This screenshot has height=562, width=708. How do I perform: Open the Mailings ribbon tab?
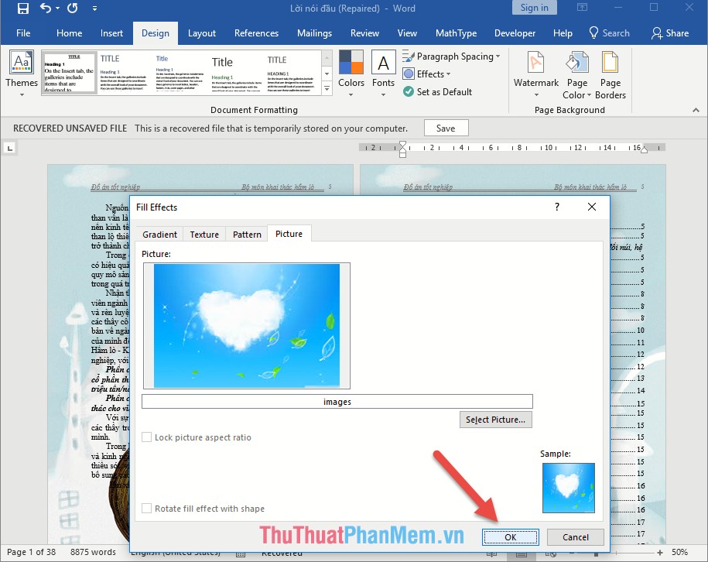tap(314, 33)
